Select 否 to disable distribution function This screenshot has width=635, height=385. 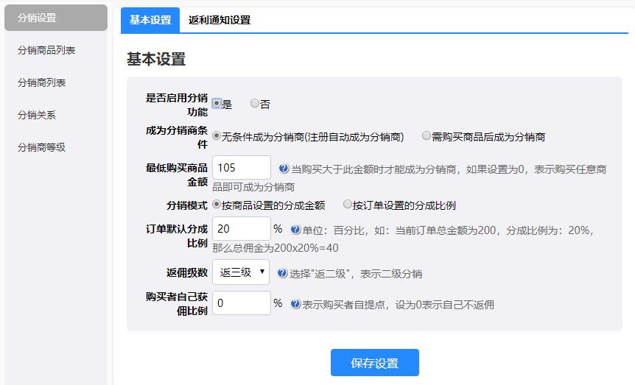tap(255, 104)
